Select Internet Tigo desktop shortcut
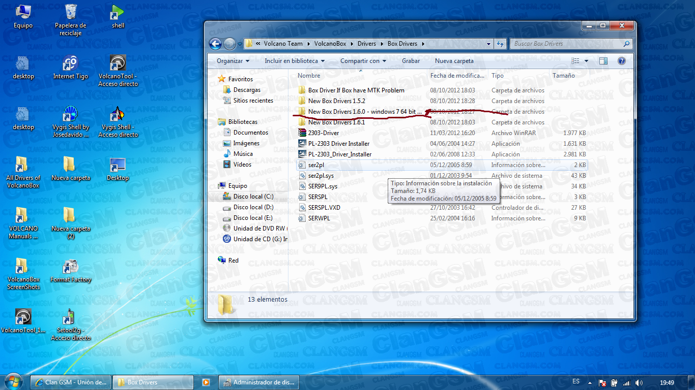695x390 pixels. click(x=71, y=67)
